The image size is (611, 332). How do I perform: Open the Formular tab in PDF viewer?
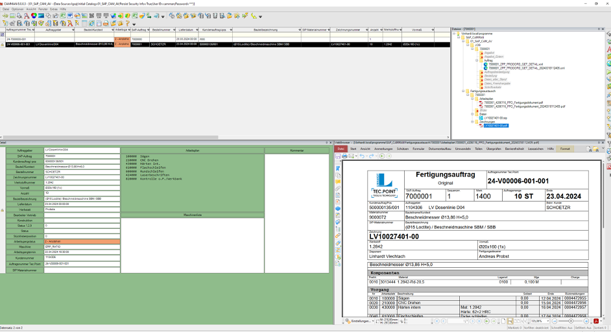418,148
